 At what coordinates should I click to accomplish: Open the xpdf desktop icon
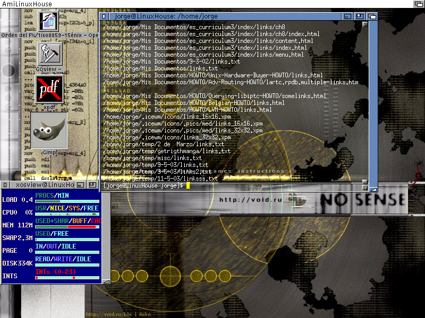(49, 89)
